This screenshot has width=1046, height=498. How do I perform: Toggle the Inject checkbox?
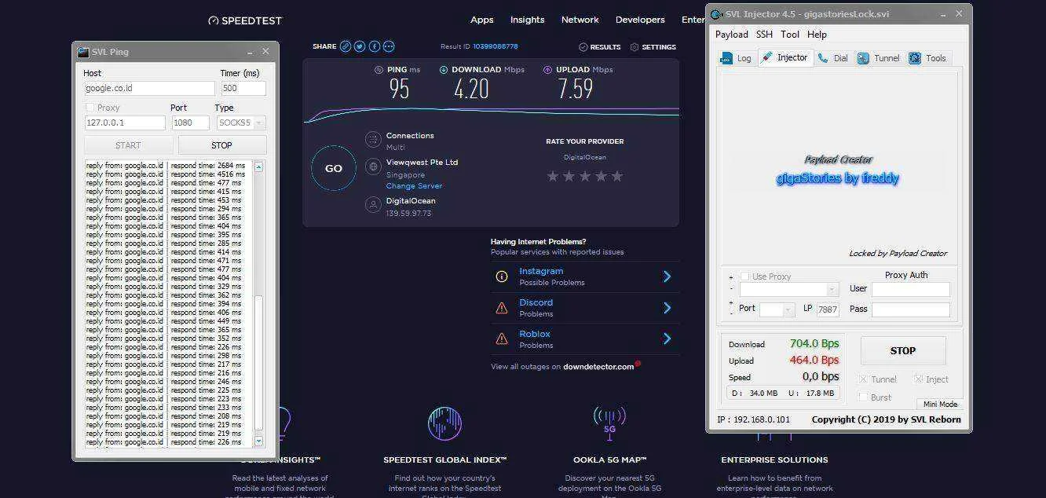919,379
